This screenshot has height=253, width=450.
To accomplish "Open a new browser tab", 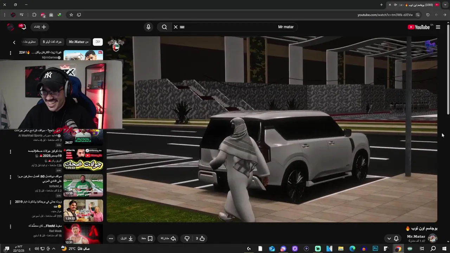I will coord(381,5).
